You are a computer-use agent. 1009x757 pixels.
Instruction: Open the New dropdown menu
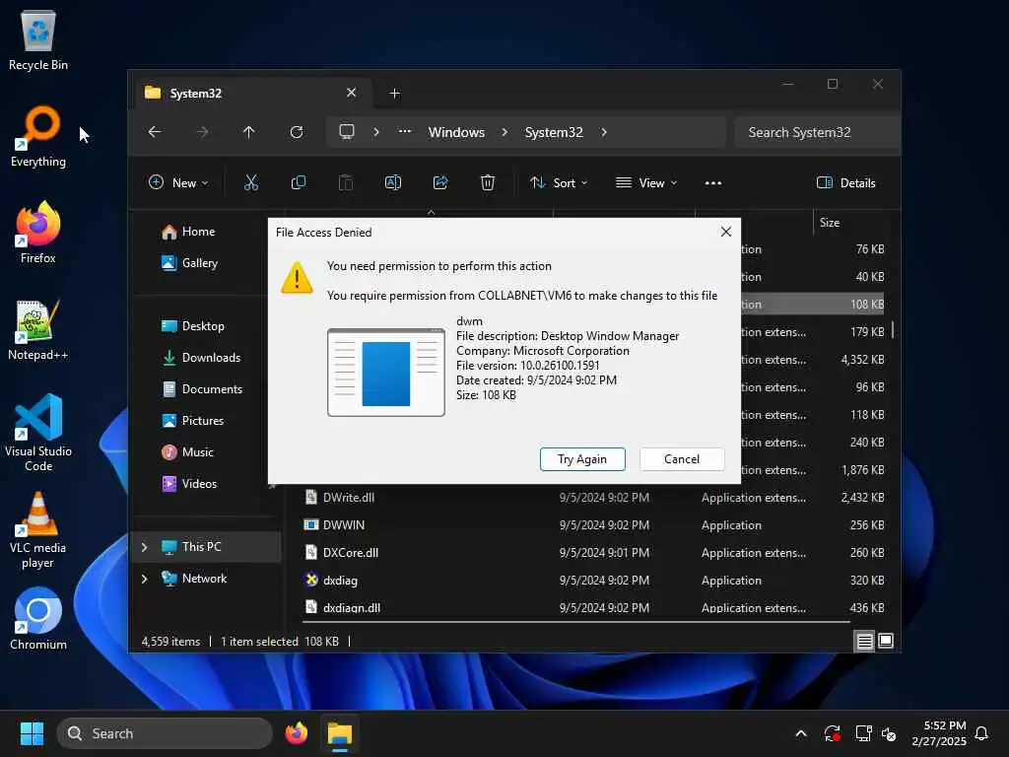178,182
